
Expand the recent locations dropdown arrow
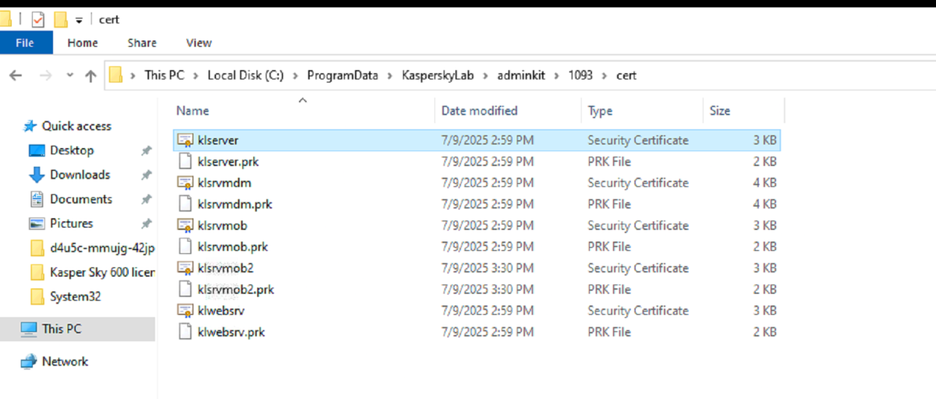(69, 76)
